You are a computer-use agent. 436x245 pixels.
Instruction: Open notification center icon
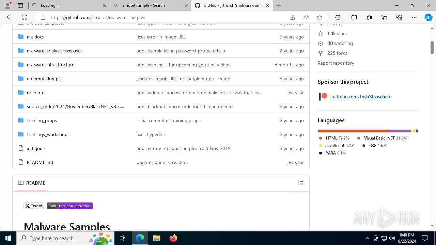pyautogui.click(x=425, y=238)
